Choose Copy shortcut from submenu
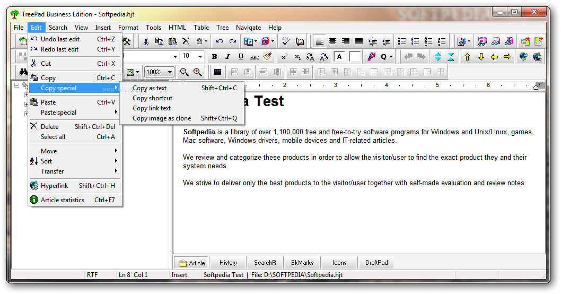 pyautogui.click(x=182, y=98)
